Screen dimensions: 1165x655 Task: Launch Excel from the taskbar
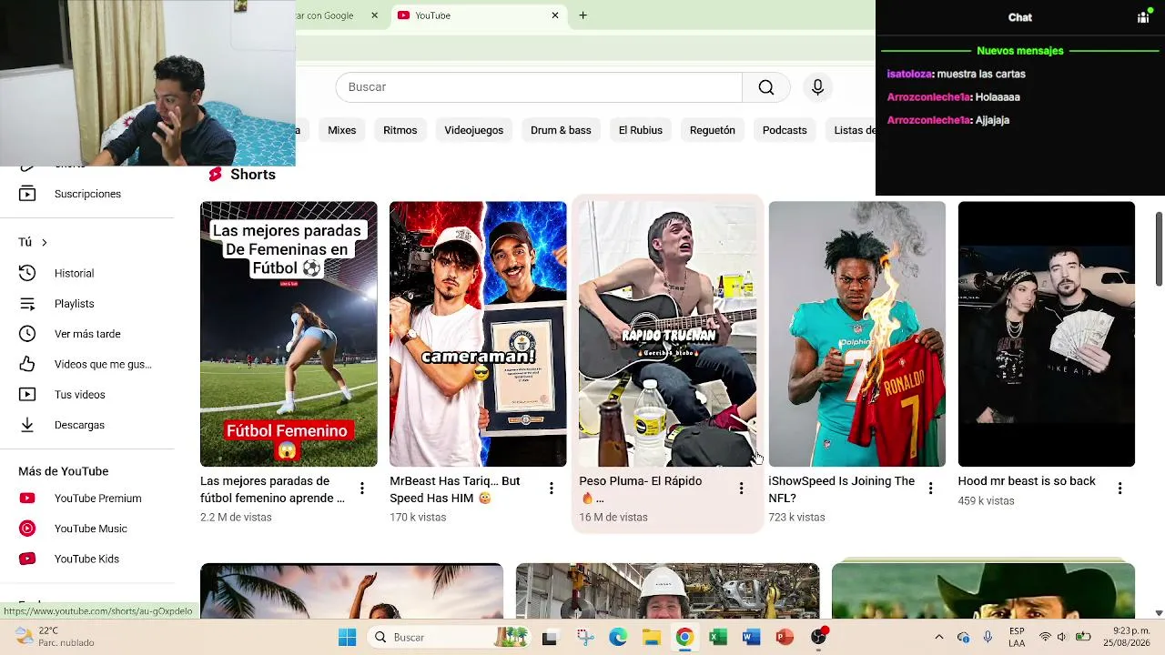point(718,637)
